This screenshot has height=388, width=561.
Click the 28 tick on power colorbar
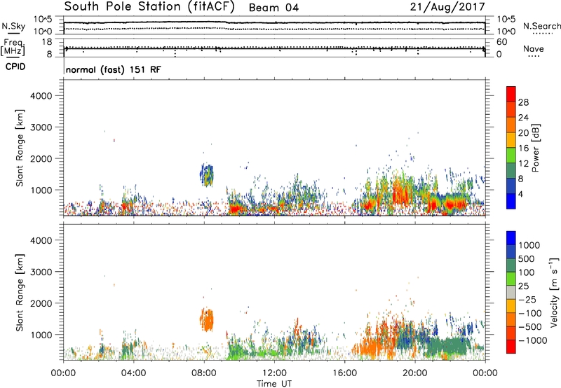tap(523, 102)
